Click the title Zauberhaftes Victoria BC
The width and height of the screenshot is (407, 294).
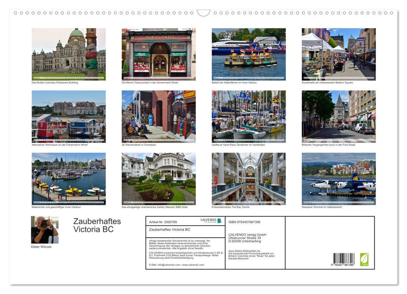coord(96,226)
